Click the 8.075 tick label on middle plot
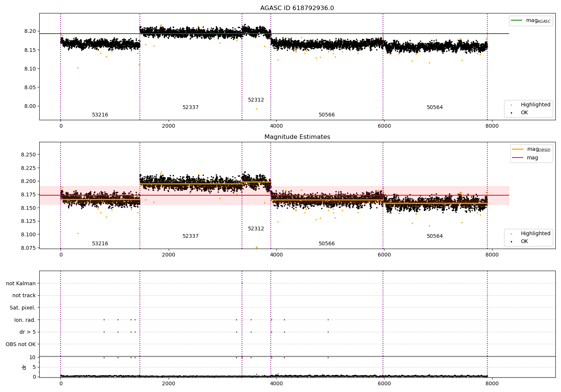The image size is (561, 392). coord(28,248)
